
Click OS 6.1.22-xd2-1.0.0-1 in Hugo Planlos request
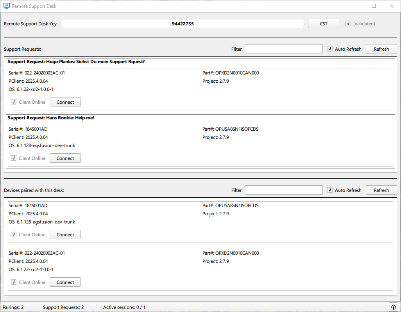pos(31,89)
